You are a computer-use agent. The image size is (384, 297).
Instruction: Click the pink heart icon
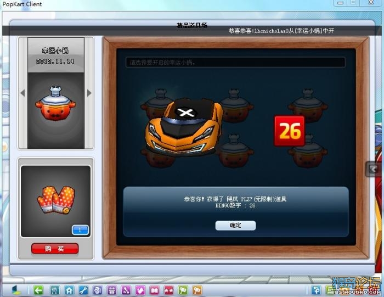point(140,290)
